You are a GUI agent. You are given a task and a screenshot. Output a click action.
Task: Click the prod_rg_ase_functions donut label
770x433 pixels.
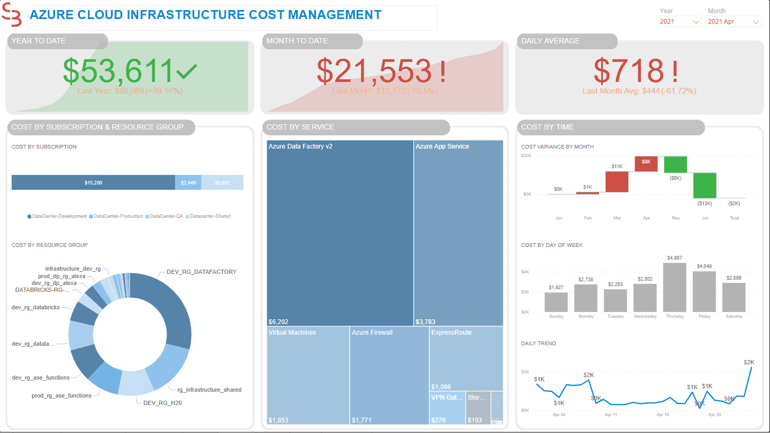tap(61, 395)
